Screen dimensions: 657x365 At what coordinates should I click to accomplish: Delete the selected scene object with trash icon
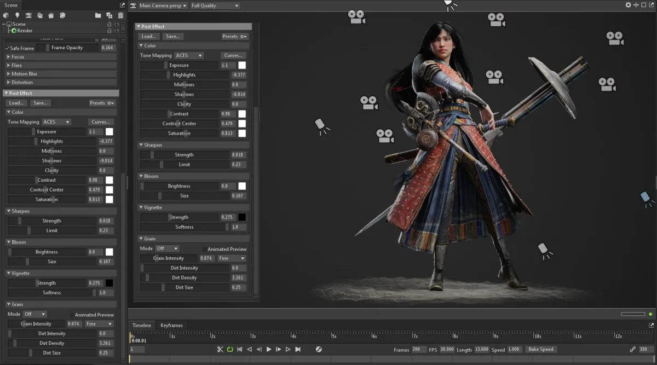pyautogui.click(x=120, y=15)
